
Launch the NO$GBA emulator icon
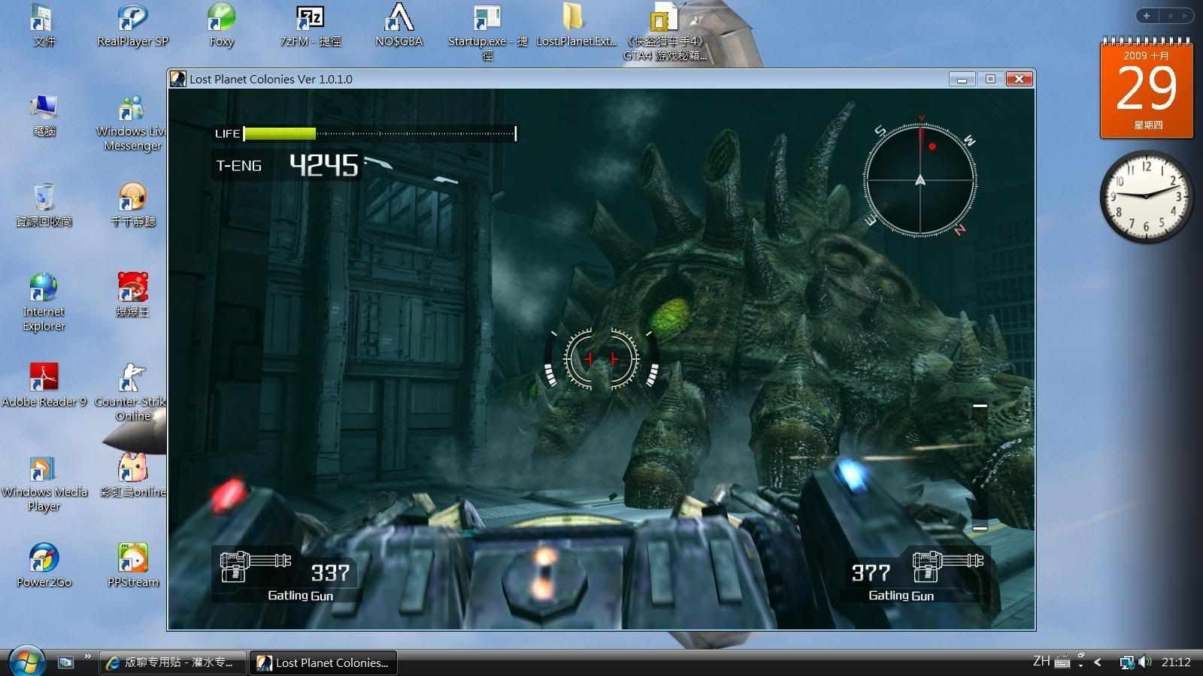(399, 24)
